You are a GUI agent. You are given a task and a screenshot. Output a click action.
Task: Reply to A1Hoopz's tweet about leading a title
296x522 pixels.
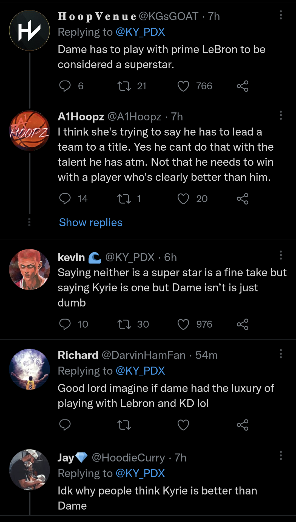click(x=65, y=199)
